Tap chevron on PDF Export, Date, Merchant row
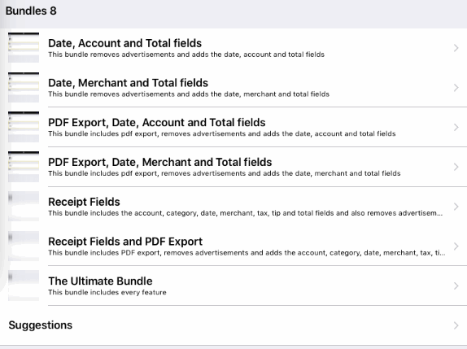Viewport: 467px width, 349px height. [x=456, y=167]
